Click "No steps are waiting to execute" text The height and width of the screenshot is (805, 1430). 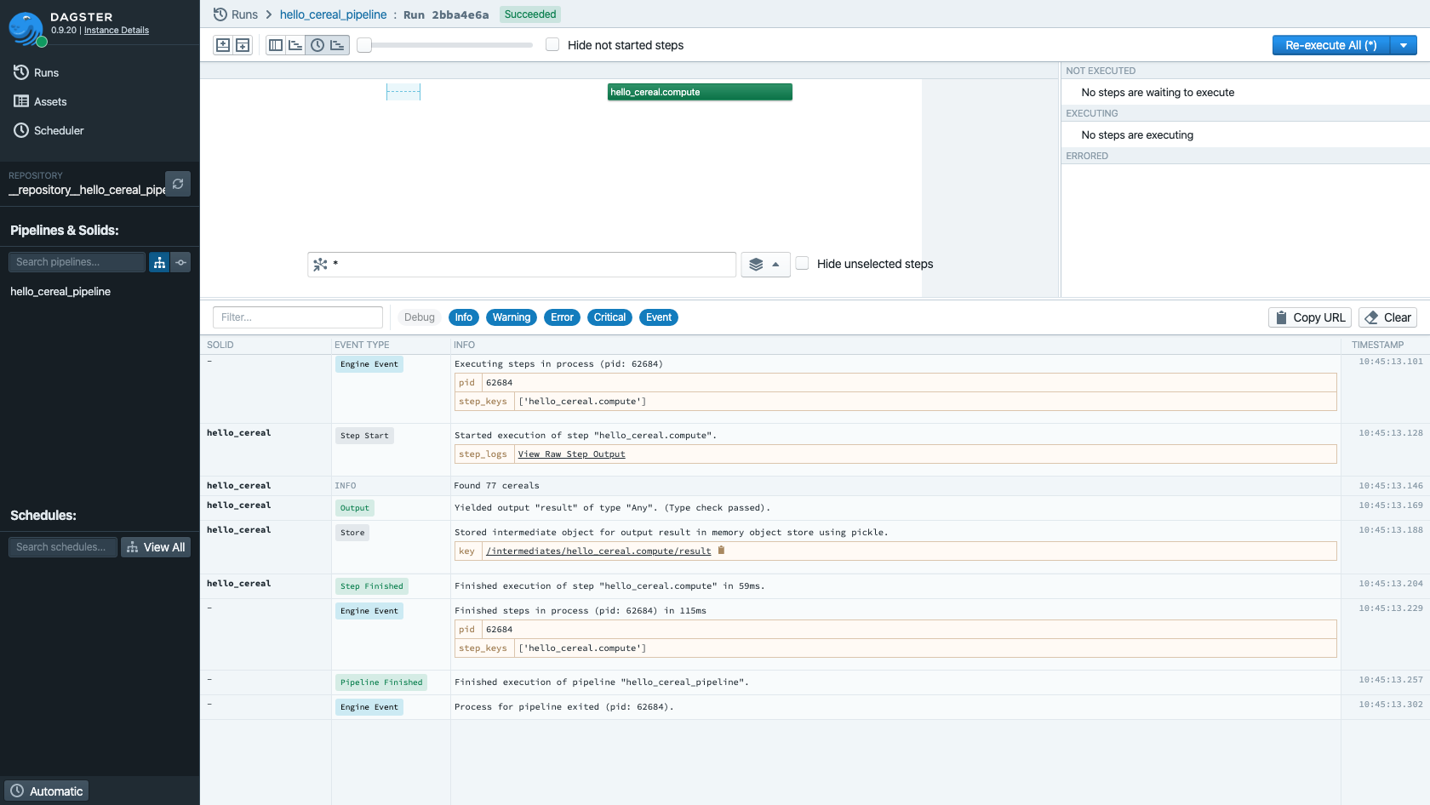click(x=1158, y=93)
